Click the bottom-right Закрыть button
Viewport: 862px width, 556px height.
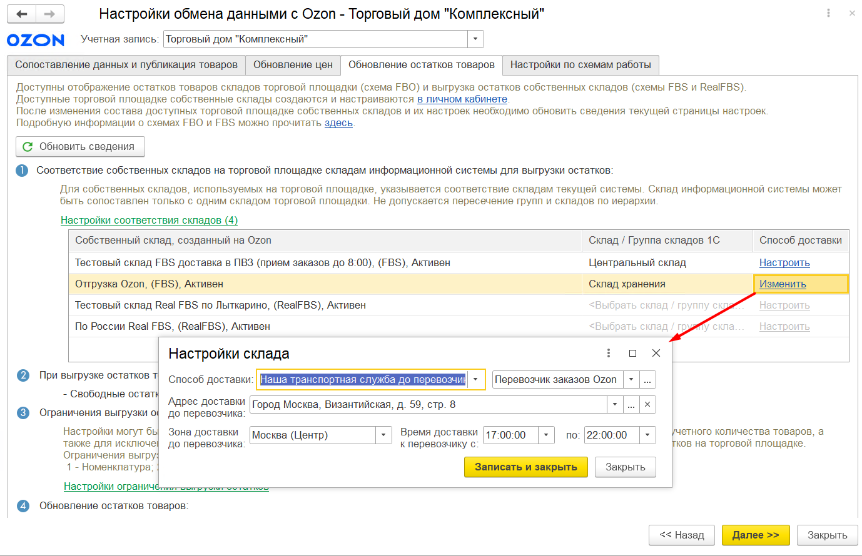click(x=827, y=535)
